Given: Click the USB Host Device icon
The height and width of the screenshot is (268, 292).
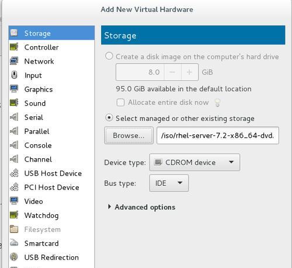Looking at the screenshot, I should 14,173.
